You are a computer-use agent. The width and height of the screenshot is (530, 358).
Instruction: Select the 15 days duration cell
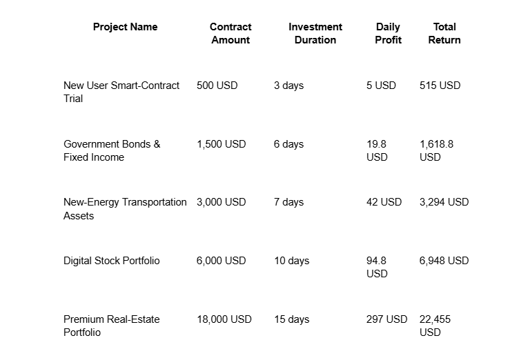point(291,319)
